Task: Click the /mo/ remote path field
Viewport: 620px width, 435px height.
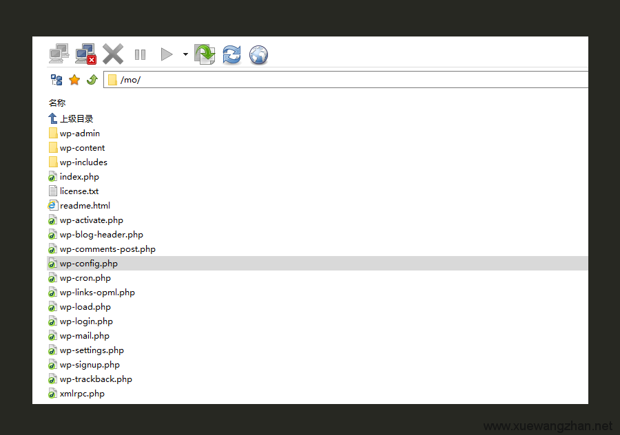Action: [344, 80]
